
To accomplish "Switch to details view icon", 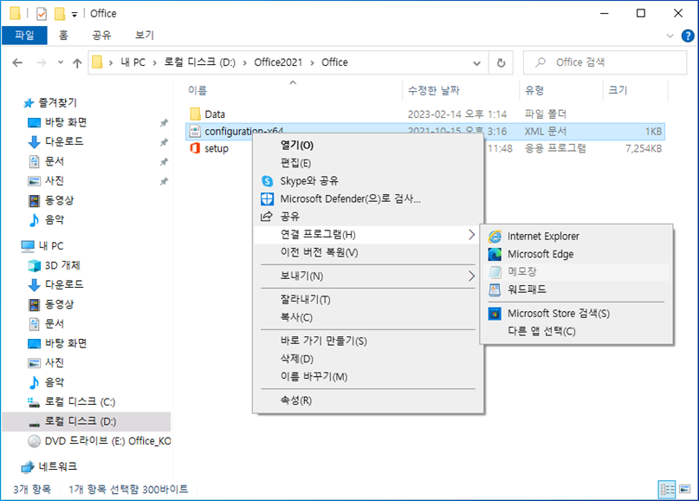I will coord(667,490).
